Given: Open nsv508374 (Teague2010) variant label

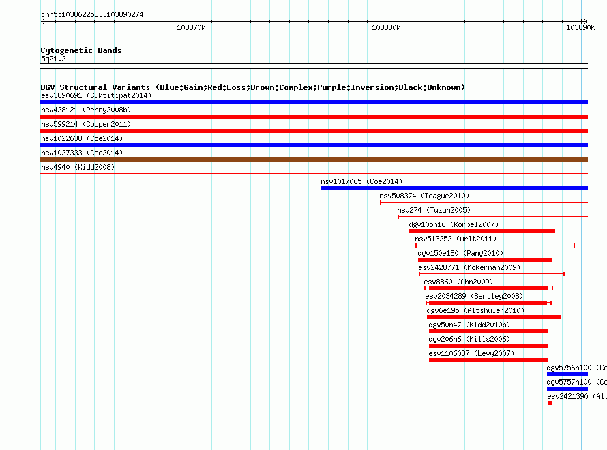Looking at the screenshot, I should point(424,196).
